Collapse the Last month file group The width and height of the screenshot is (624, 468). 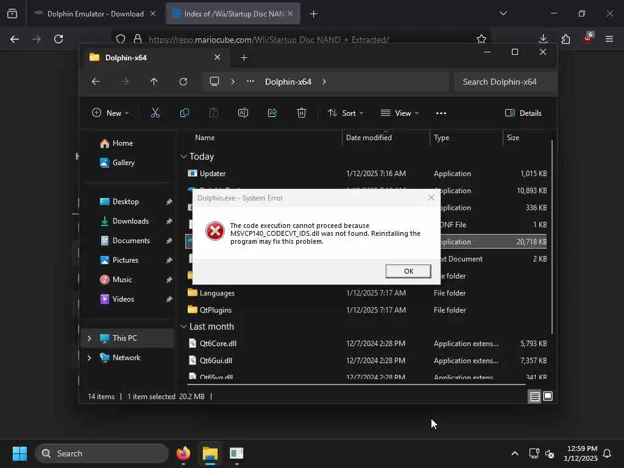[183, 327]
